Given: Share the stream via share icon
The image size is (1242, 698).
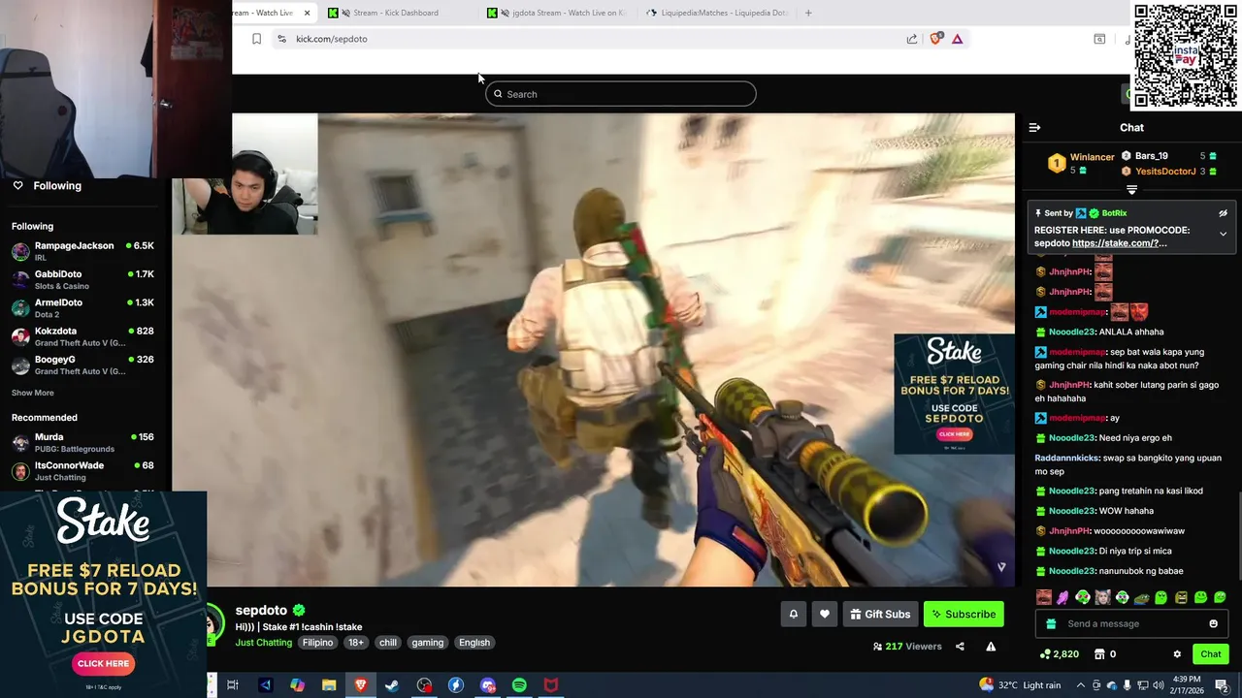Looking at the screenshot, I should tap(960, 647).
